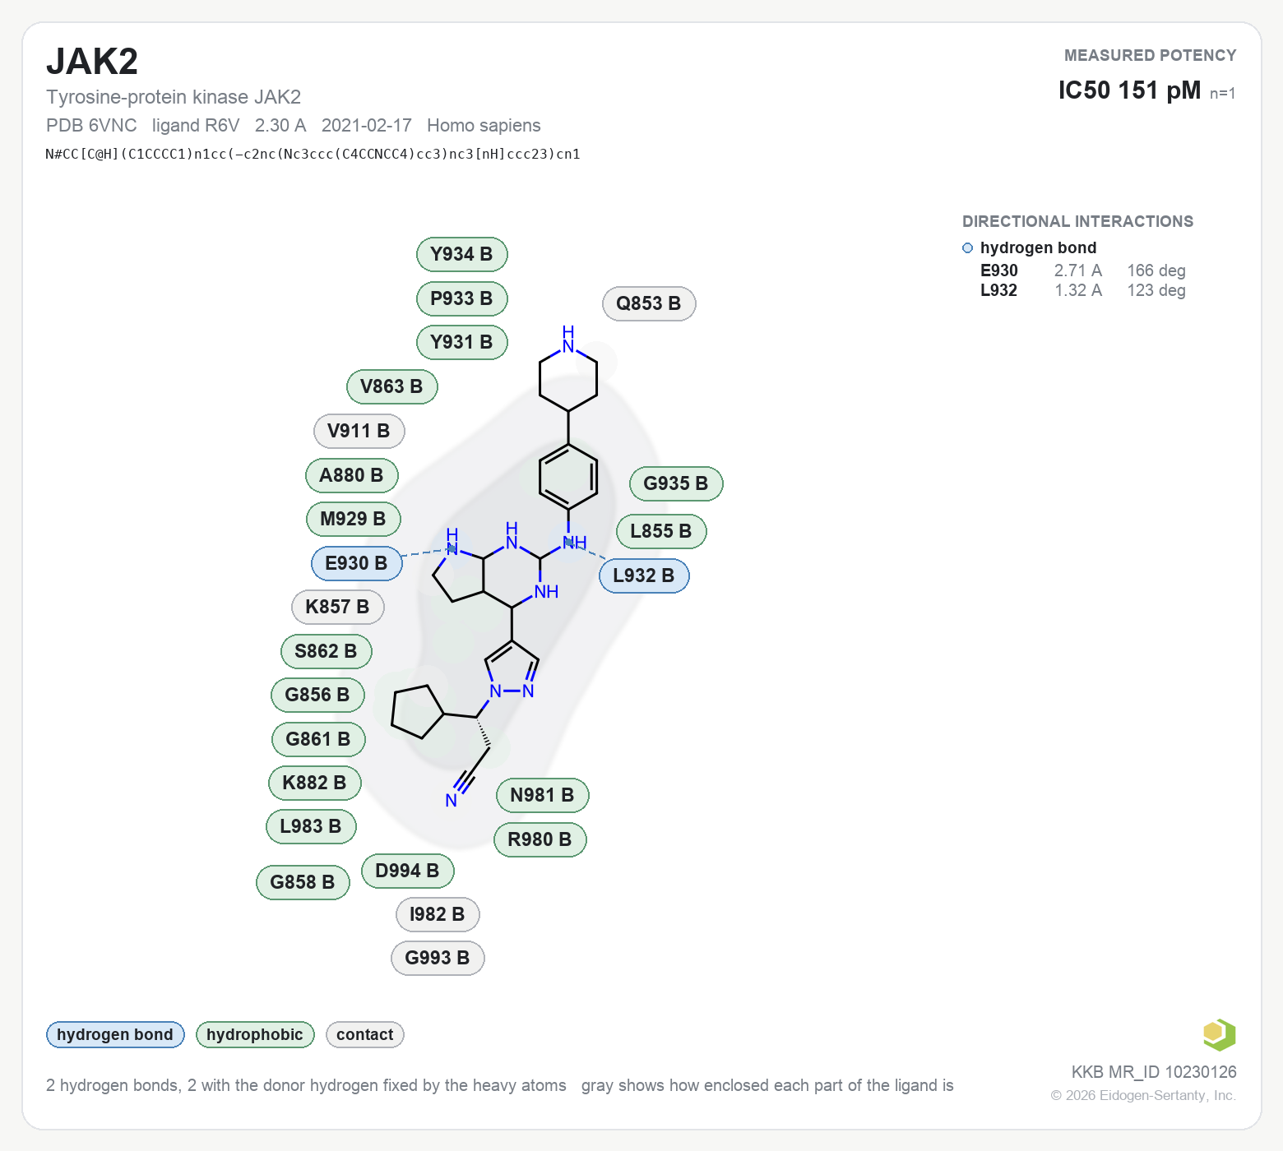Click the cyclopentyl ring of the ligand
Screen dimensions: 1283x1151
coord(417,711)
